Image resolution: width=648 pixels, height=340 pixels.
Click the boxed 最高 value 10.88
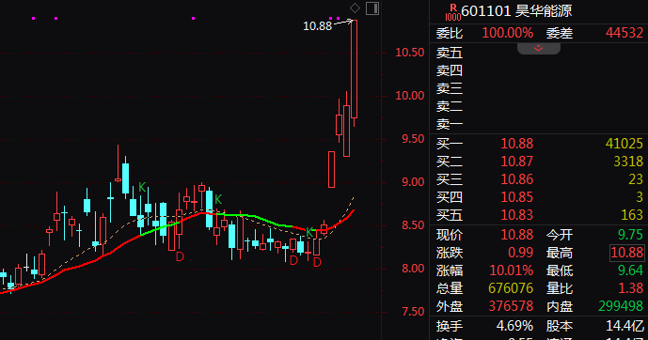coord(627,253)
